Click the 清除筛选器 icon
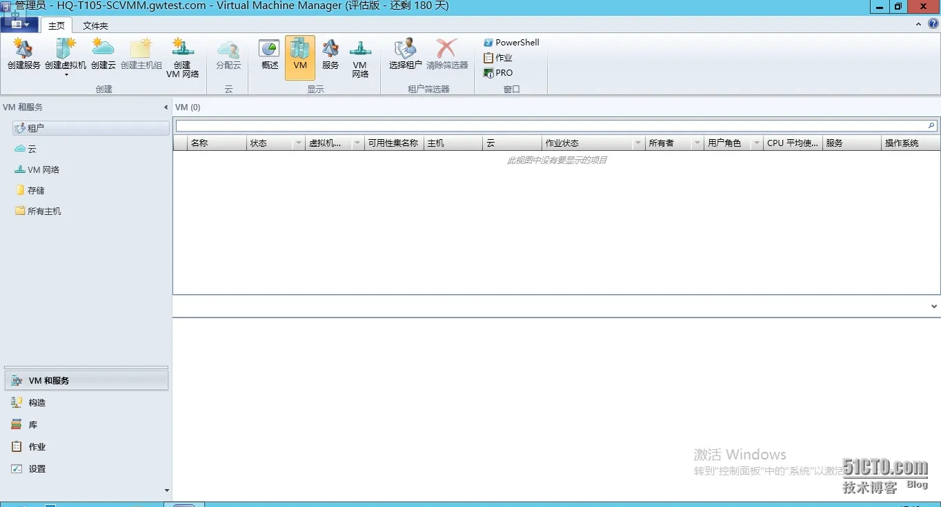The width and height of the screenshot is (941, 507). 447,54
